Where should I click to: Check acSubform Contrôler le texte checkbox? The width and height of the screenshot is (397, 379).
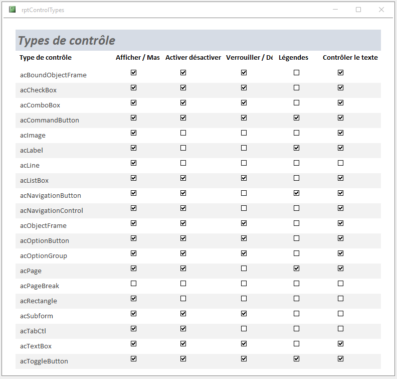(340, 314)
